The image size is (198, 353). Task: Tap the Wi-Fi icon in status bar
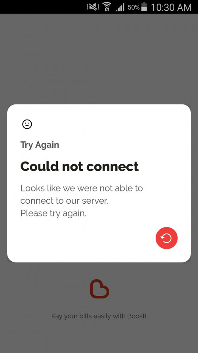point(107,7)
